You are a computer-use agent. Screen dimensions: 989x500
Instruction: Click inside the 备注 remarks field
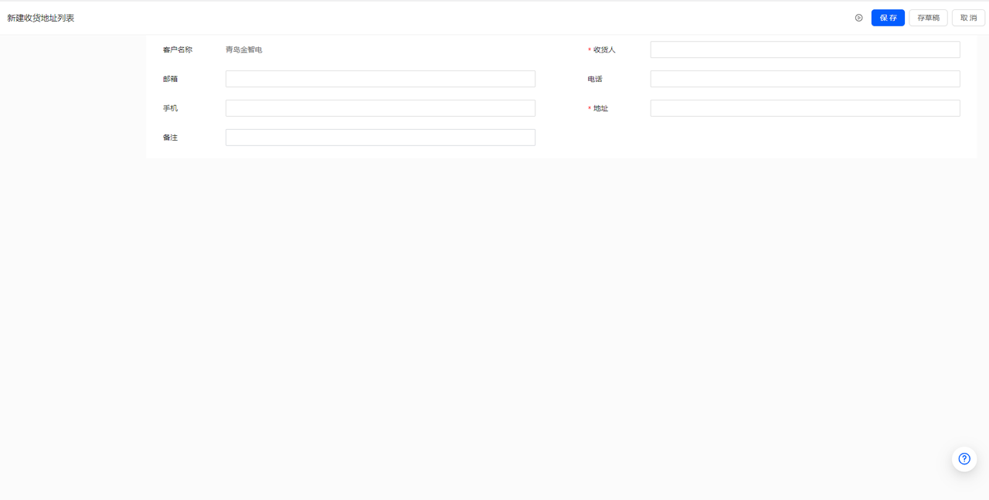(380, 138)
